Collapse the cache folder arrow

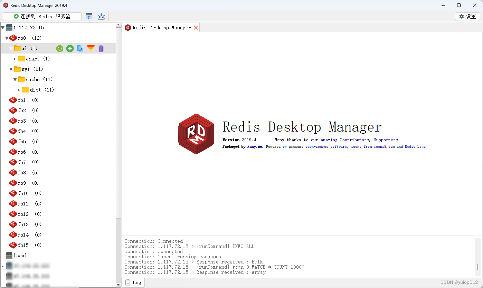tap(15, 79)
